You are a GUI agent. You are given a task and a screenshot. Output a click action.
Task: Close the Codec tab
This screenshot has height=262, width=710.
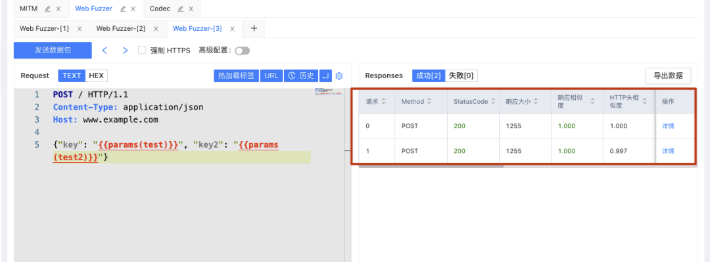[191, 9]
